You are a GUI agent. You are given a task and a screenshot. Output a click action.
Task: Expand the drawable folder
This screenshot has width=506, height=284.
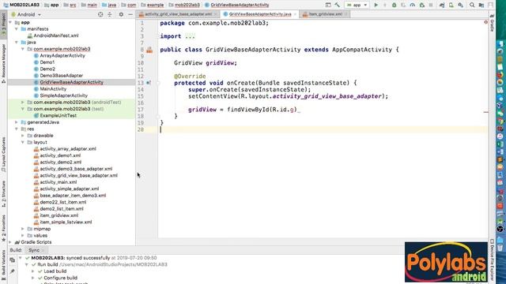[x=23, y=136]
